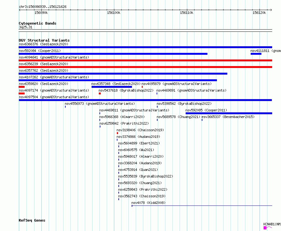Select the blue bar under nsv592085
The image size is (281, 231).
229,113
